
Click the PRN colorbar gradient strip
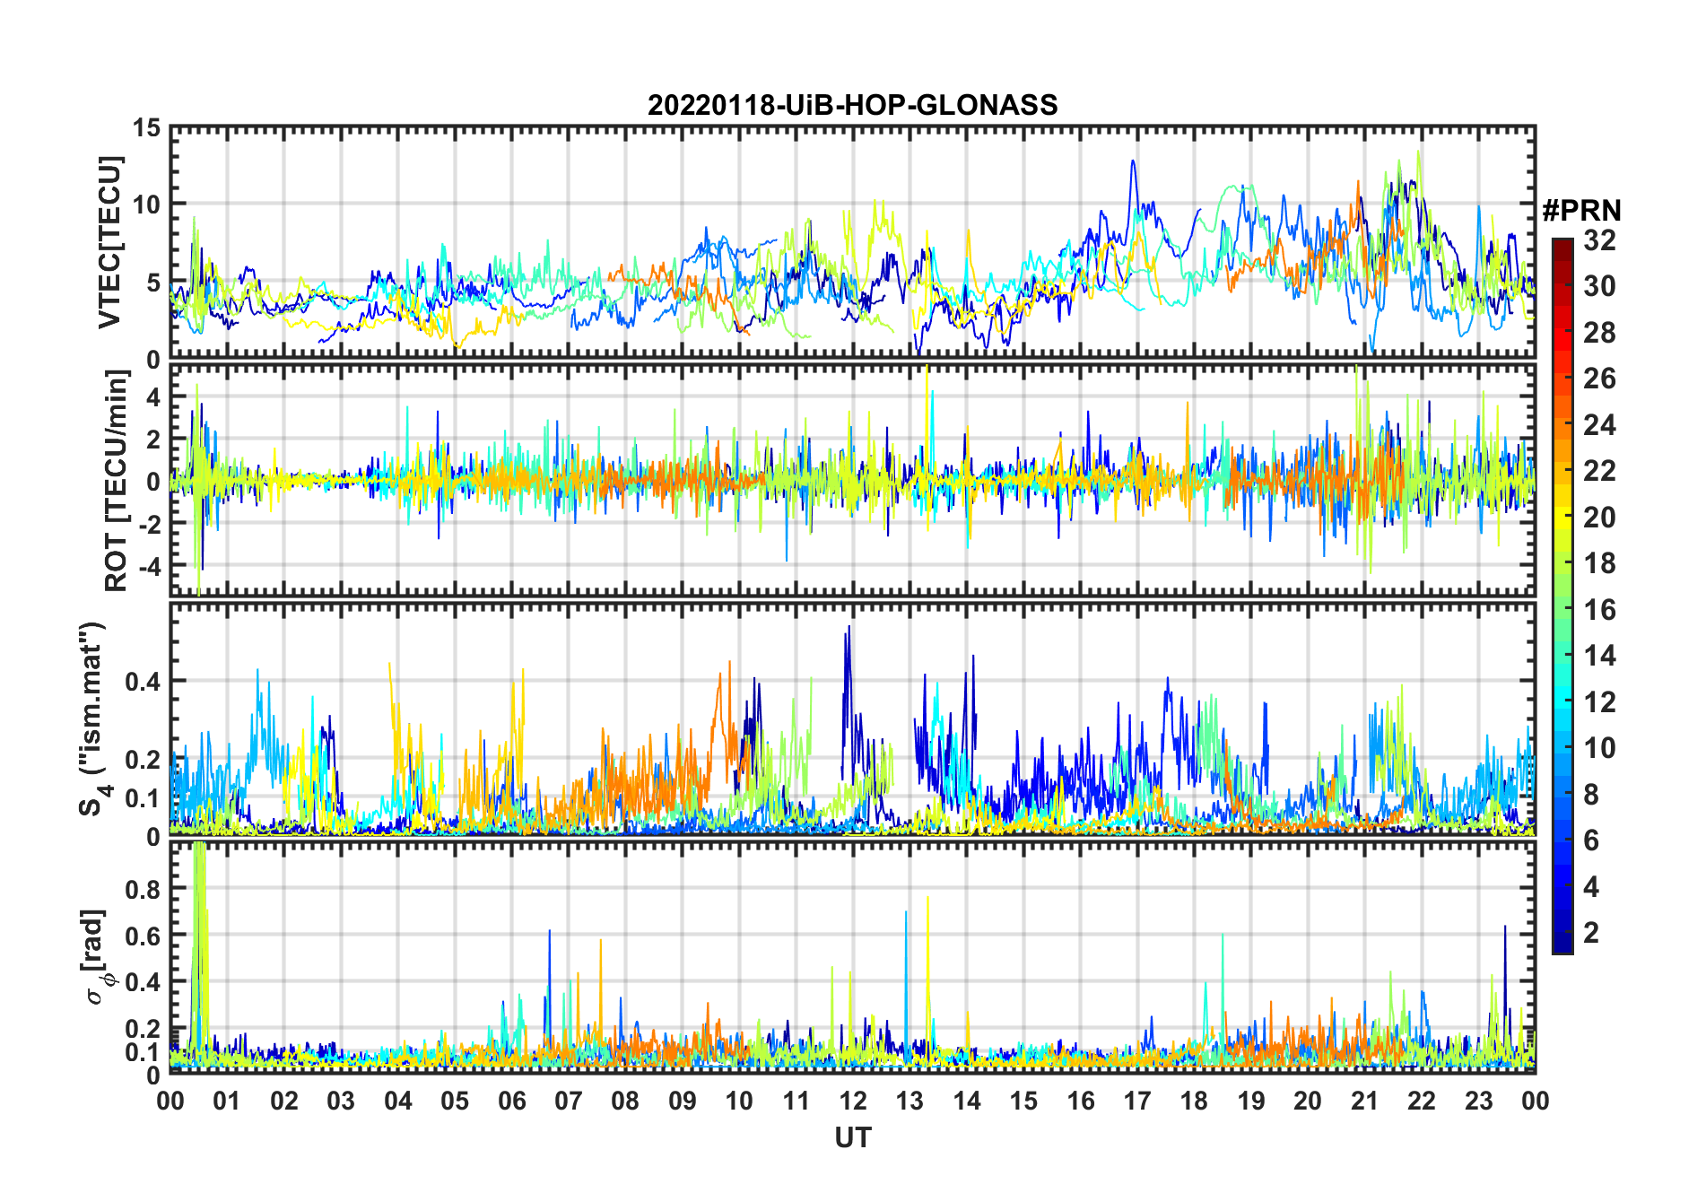(x=1562, y=596)
